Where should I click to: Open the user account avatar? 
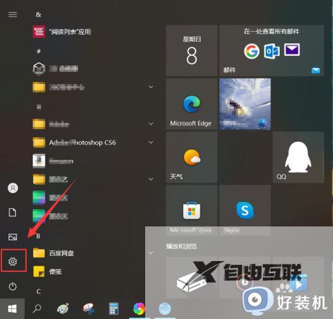[x=13, y=188]
